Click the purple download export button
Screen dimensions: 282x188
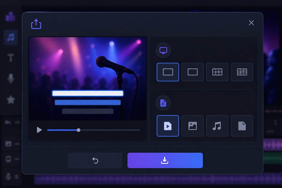165,160
